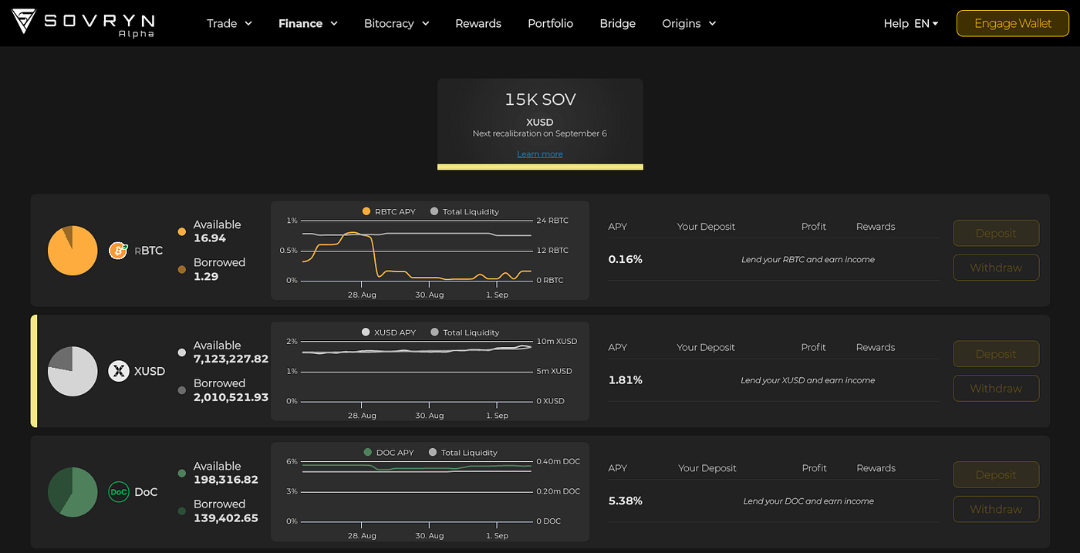
Task: Click the 0.16% APY value
Action: 625,259
